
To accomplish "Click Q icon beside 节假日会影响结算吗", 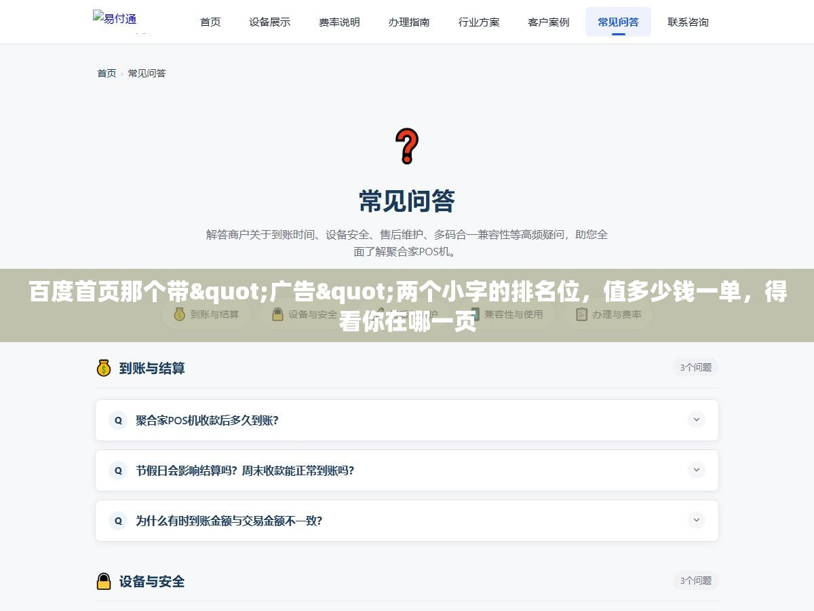I will pos(118,470).
